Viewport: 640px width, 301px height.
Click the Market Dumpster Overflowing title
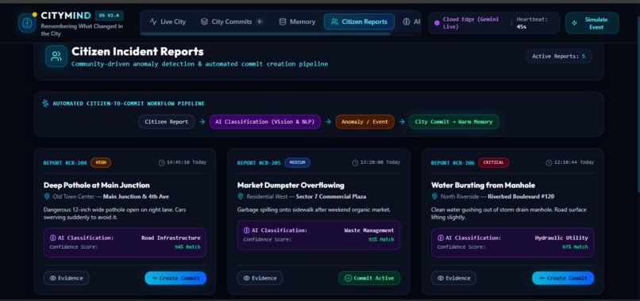tap(291, 185)
